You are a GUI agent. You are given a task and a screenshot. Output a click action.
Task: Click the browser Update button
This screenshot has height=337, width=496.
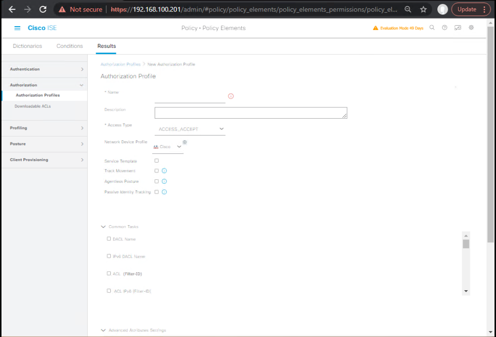tap(466, 9)
